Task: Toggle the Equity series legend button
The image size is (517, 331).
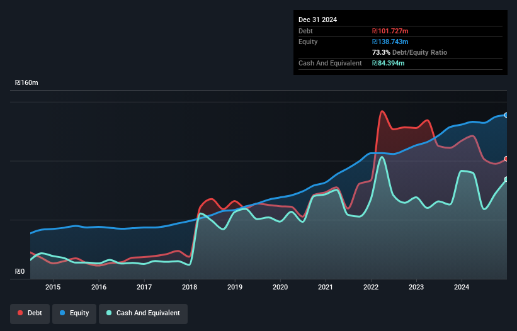Action: pyautogui.click(x=74, y=313)
